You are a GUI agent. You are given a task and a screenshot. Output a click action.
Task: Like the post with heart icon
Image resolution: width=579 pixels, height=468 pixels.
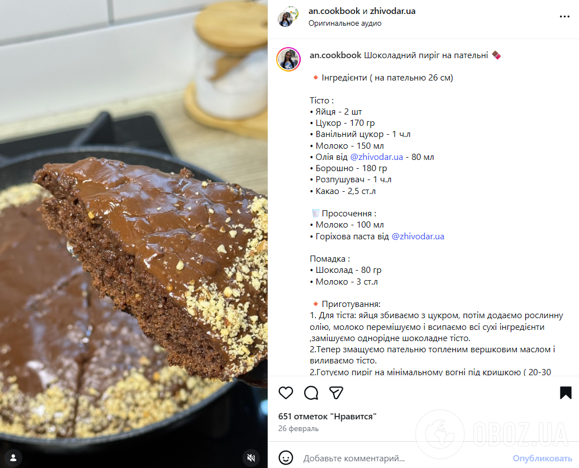tap(286, 393)
